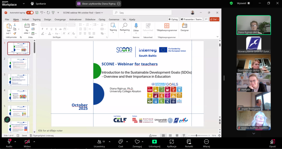Click the green Udostępnij share screen icon
282x149 pixels.
pyautogui.click(x=154, y=142)
